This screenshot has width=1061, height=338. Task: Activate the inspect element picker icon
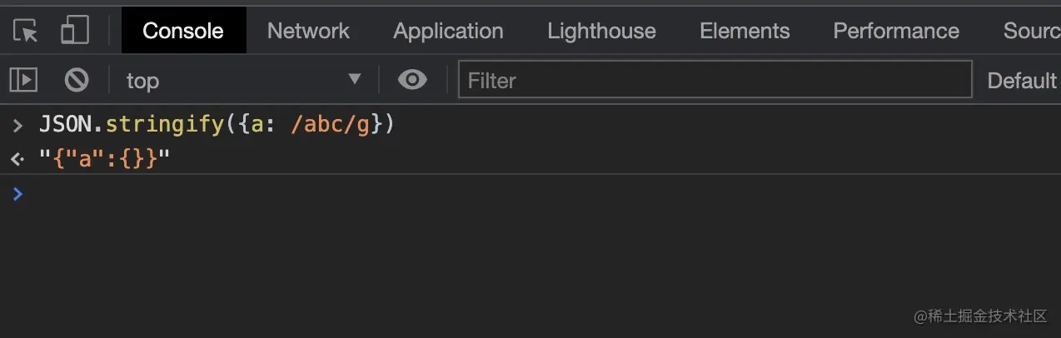26,32
